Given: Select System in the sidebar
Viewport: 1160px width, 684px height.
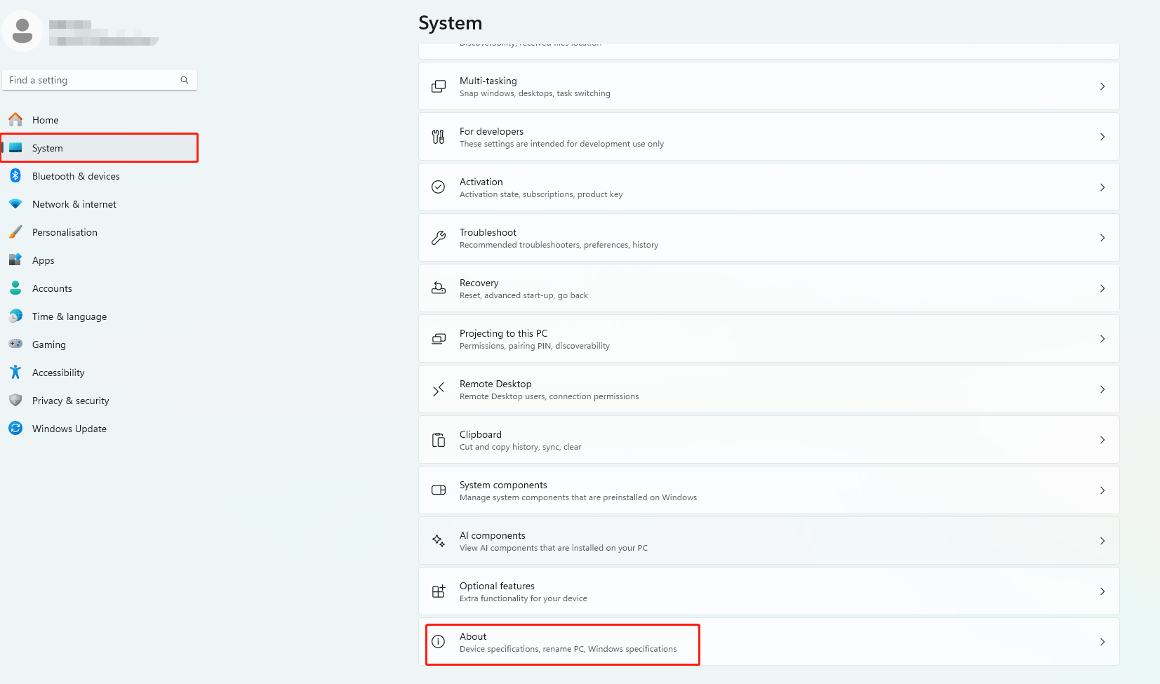Looking at the screenshot, I should (100, 148).
